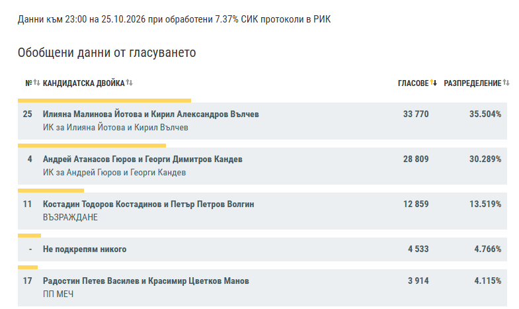Click the 30.289% distribution value
This screenshot has height=309, width=519.
click(485, 159)
